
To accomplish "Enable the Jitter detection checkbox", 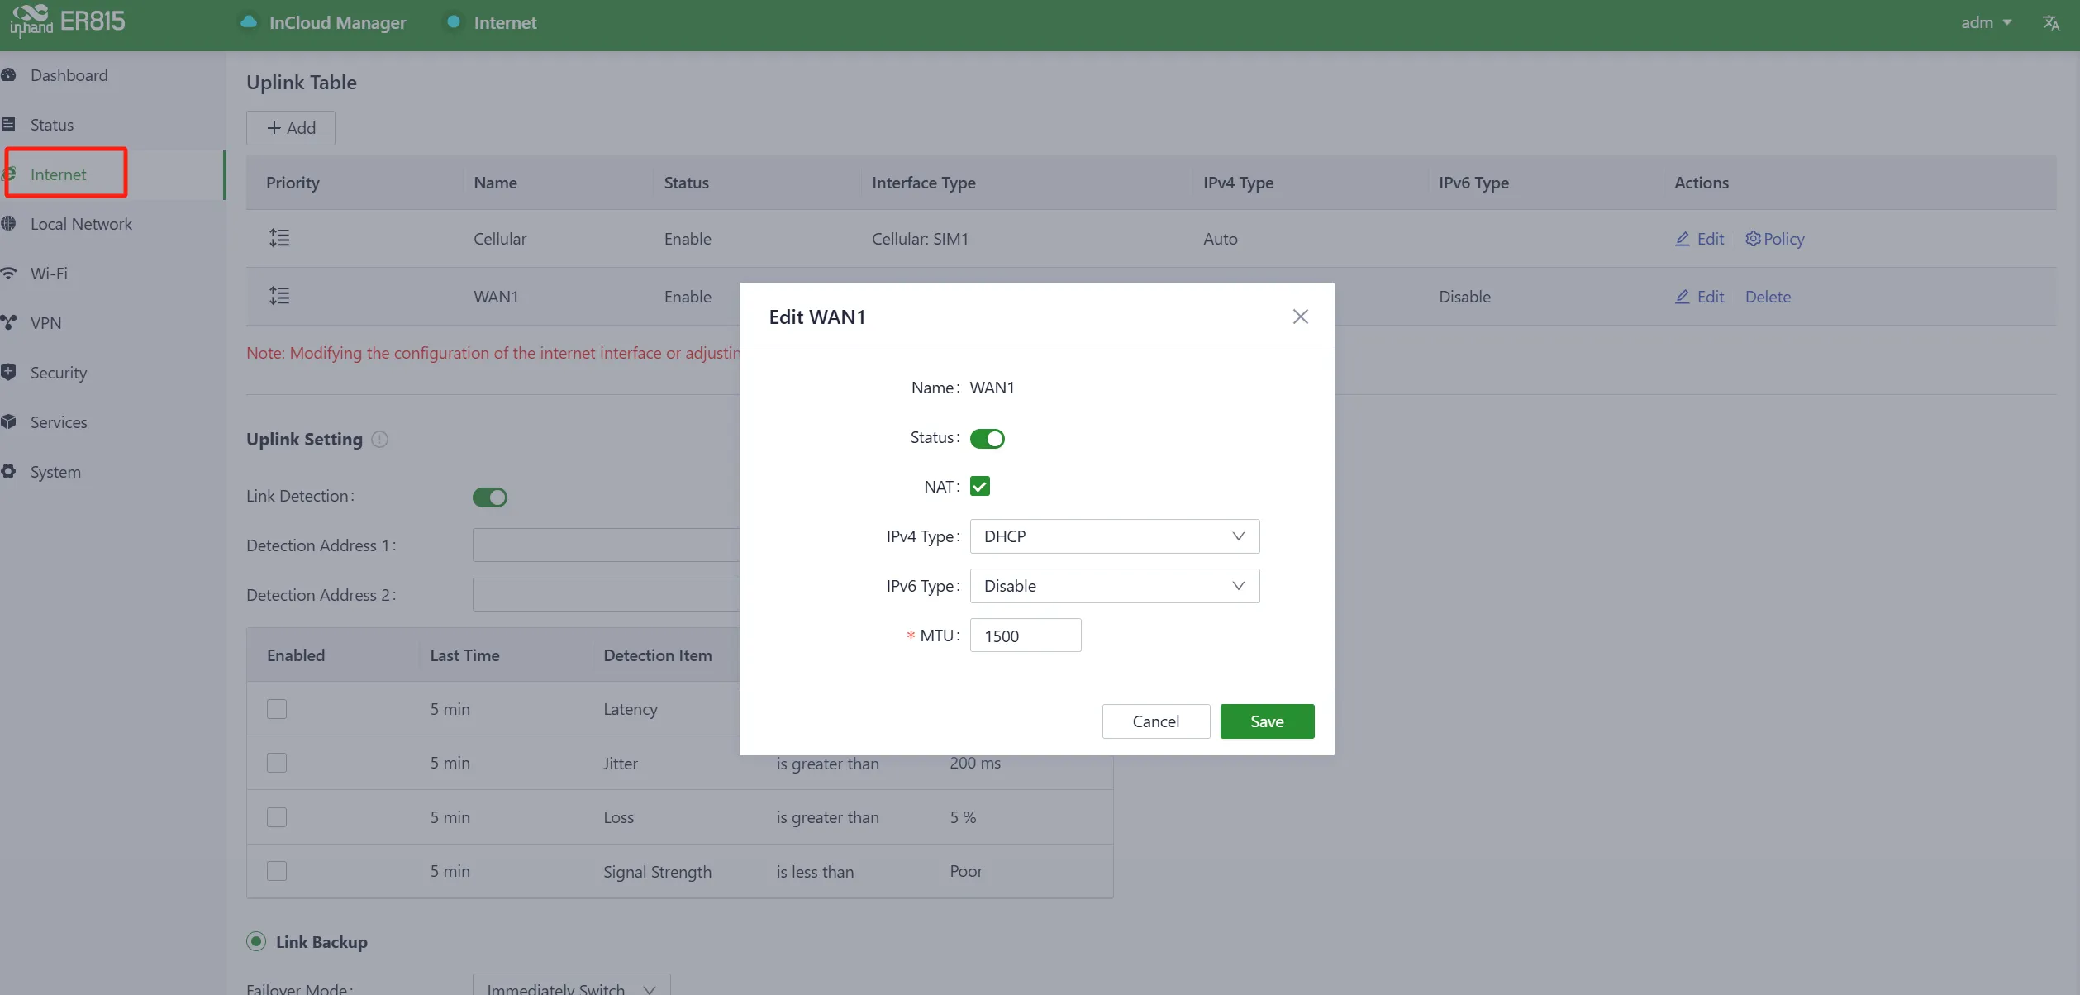I will tap(277, 763).
